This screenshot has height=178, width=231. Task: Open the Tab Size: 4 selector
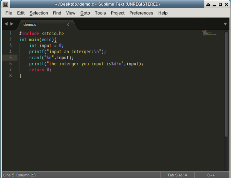[x=177, y=175]
